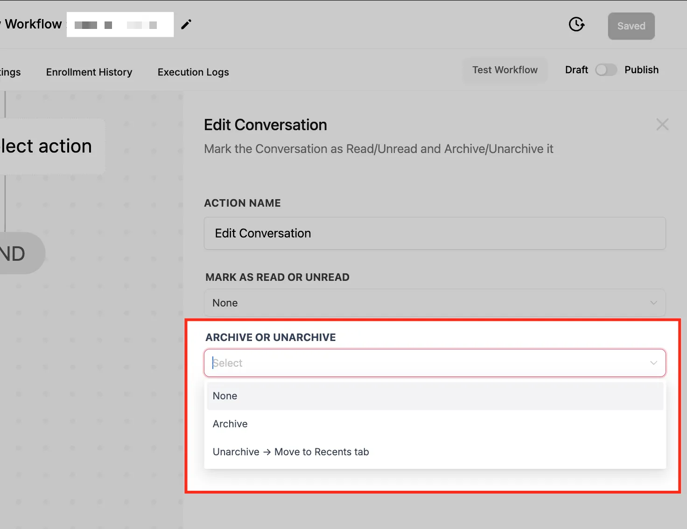Click the workflow name field in header
Image resolution: width=687 pixels, height=529 pixels.
pyautogui.click(x=120, y=25)
